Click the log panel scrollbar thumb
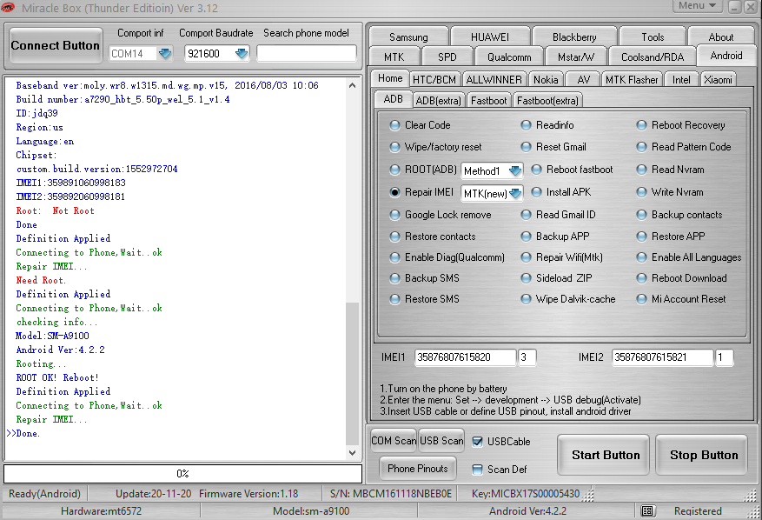Viewport: 762px width, 520px height. pos(353,374)
